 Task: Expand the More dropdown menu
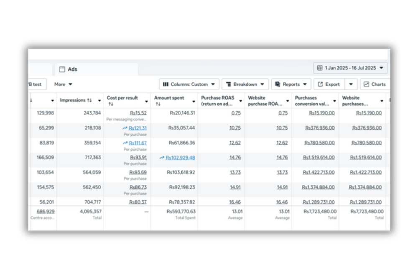tap(63, 84)
